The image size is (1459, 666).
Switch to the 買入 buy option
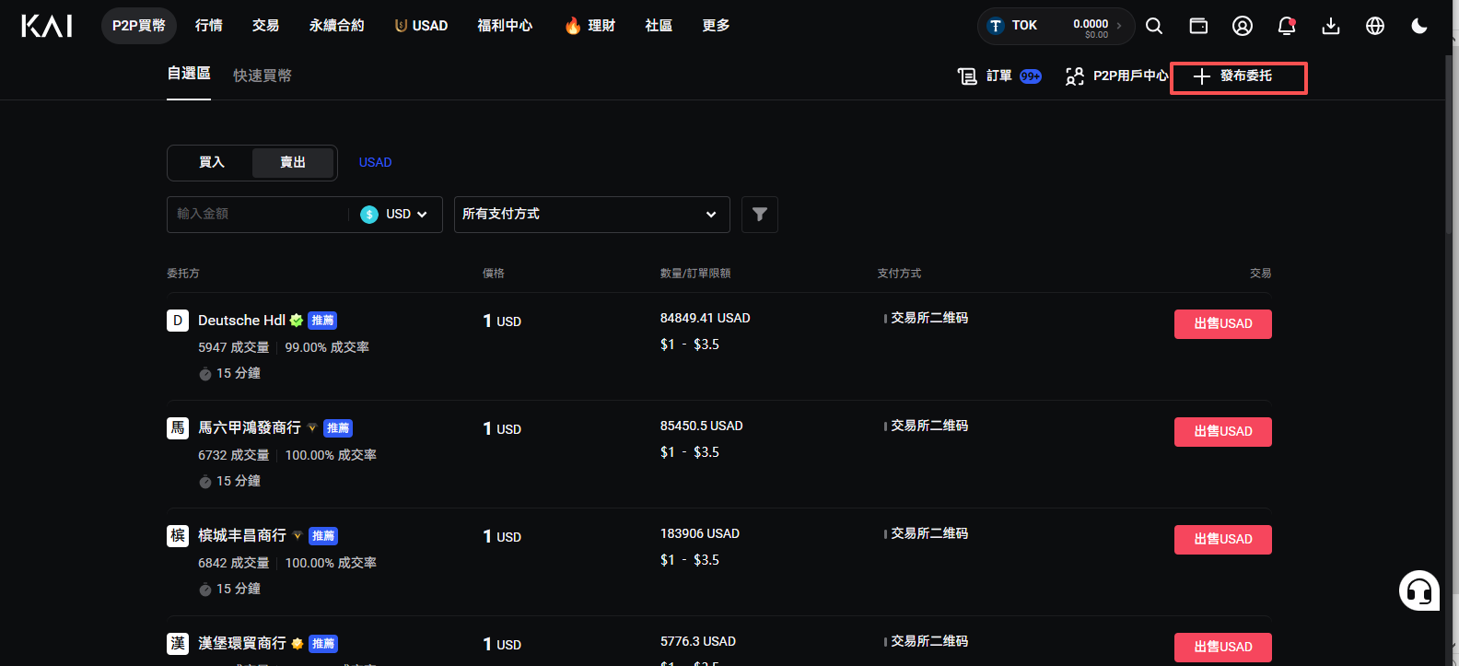click(x=212, y=162)
